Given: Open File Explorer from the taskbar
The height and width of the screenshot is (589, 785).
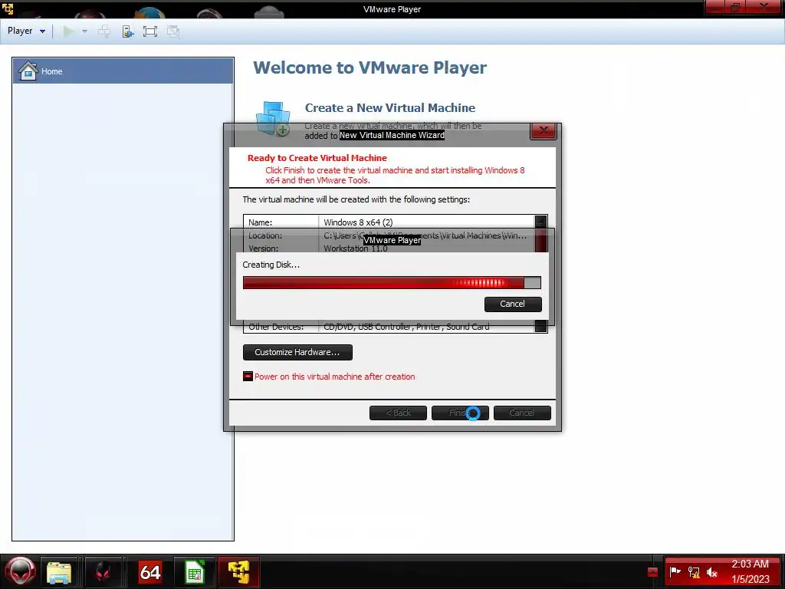Looking at the screenshot, I should pos(59,572).
